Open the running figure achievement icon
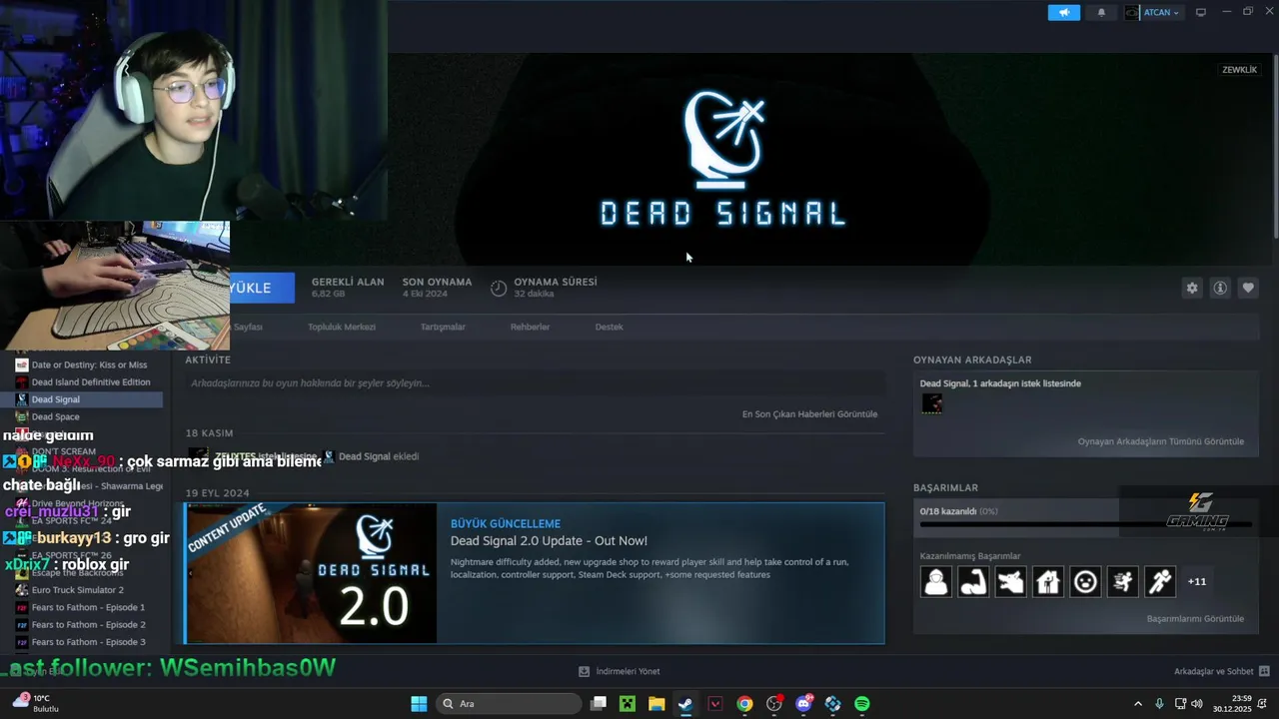 [x=1160, y=581]
